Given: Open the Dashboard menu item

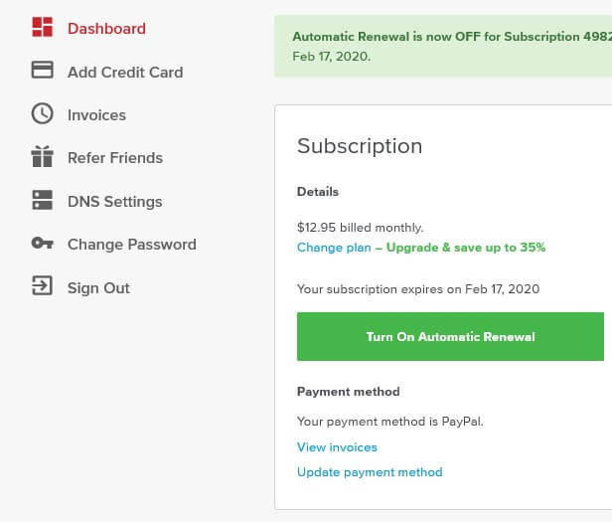Looking at the screenshot, I should point(106,29).
